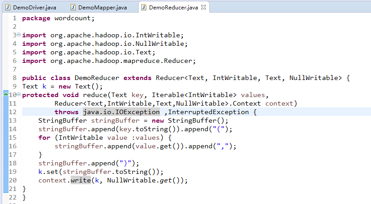The height and width of the screenshot is (204, 371).
Task: Click the 'protected' keyword on line 10
Action: (40, 95)
